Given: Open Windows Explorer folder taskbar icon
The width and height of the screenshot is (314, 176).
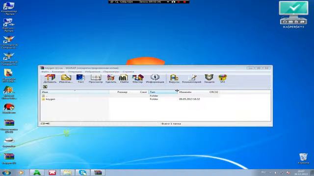Looking at the screenshot, I should tap(68, 173).
